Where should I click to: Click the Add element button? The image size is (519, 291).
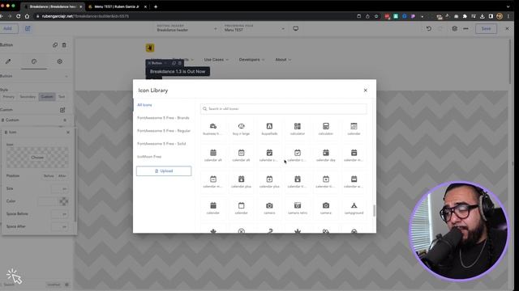[7, 29]
